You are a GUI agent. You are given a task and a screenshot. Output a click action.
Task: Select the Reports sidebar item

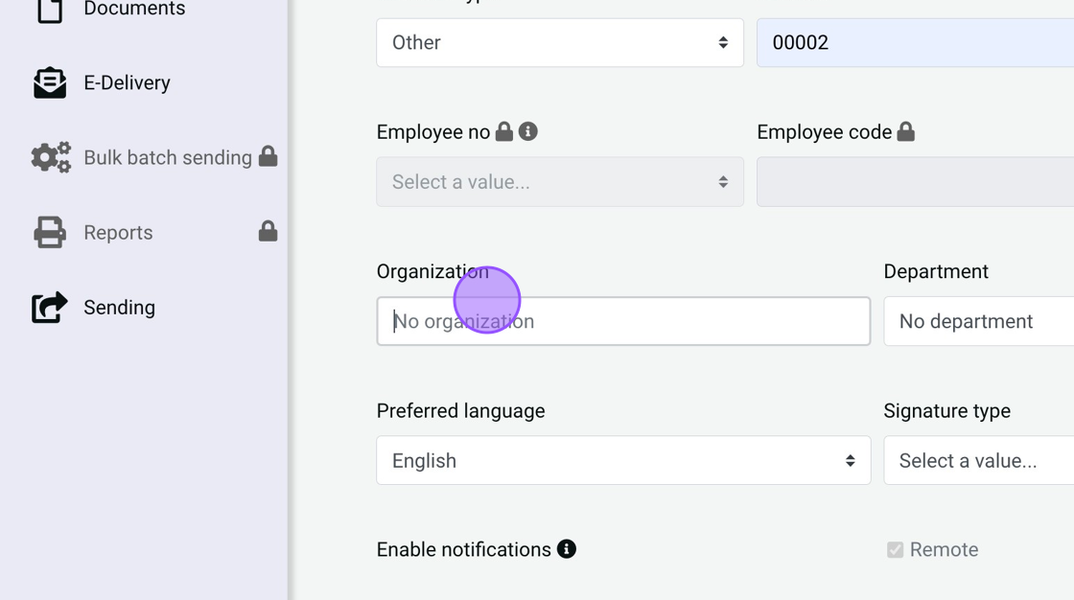(118, 233)
